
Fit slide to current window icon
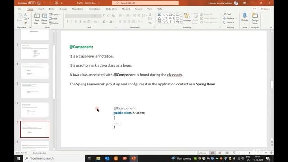pos(271,153)
